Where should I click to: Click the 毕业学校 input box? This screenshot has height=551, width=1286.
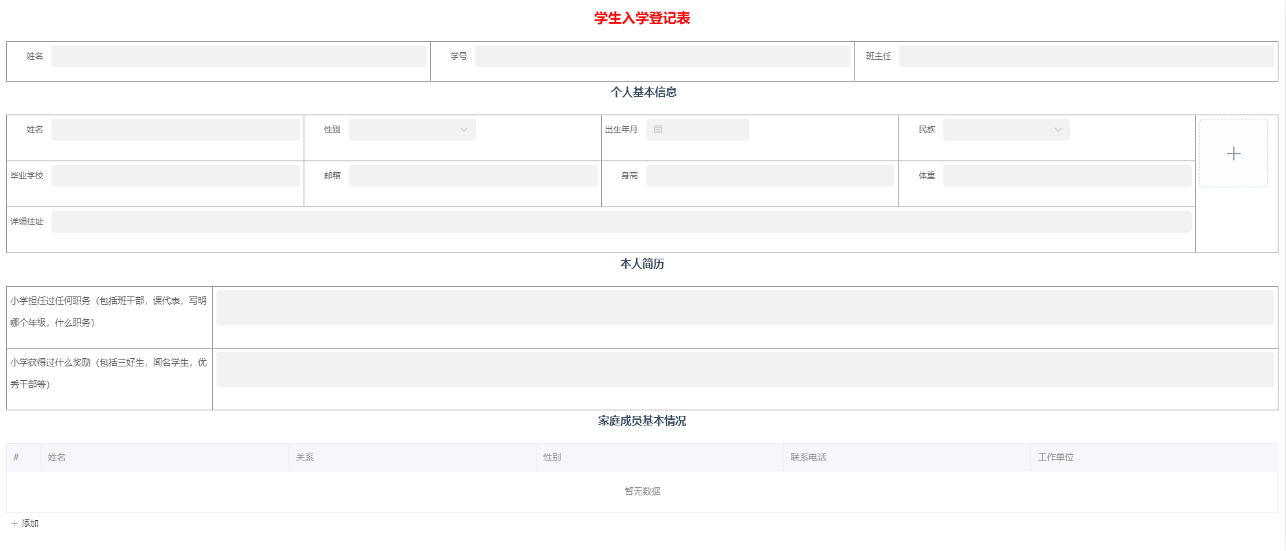175,176
